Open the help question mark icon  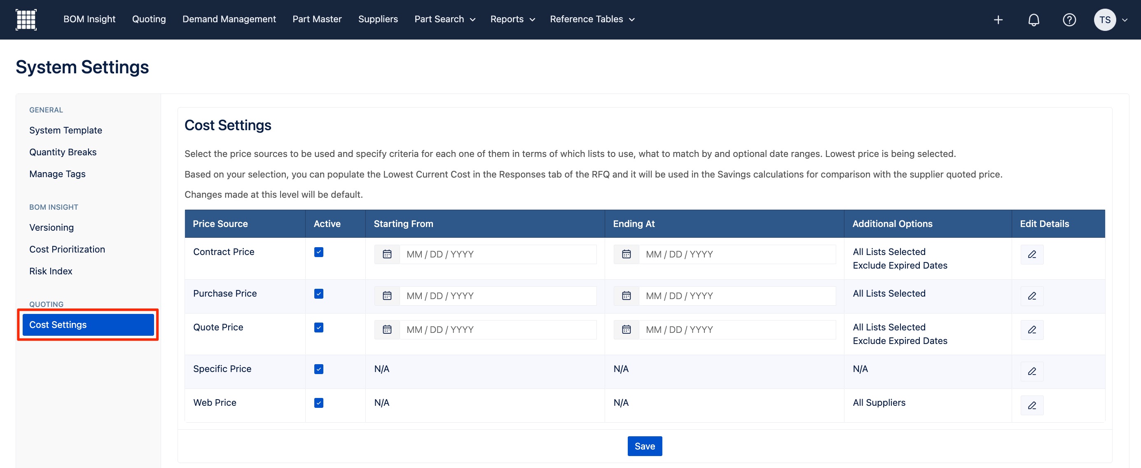[x=1069, y=19]
